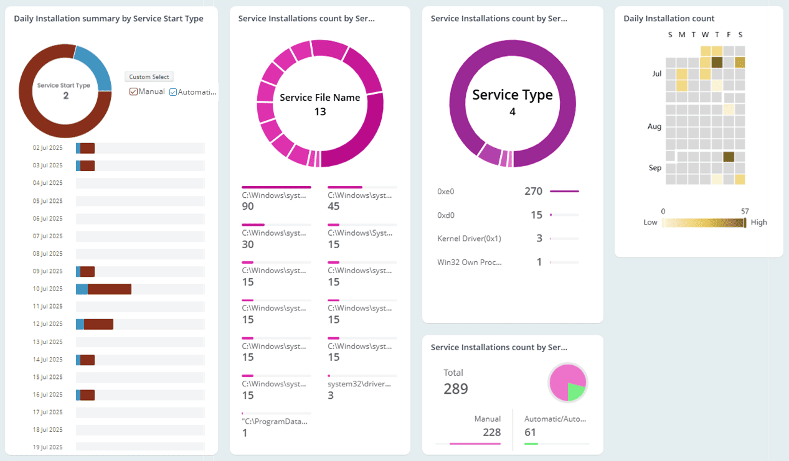Select the 0xd0 entry with count 15
Viewport: 789px width, 461px height.
point(446,215)
